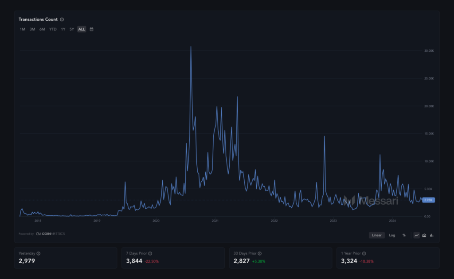Enable Log scale
The image size is (454, 279).
click(392, 235)
